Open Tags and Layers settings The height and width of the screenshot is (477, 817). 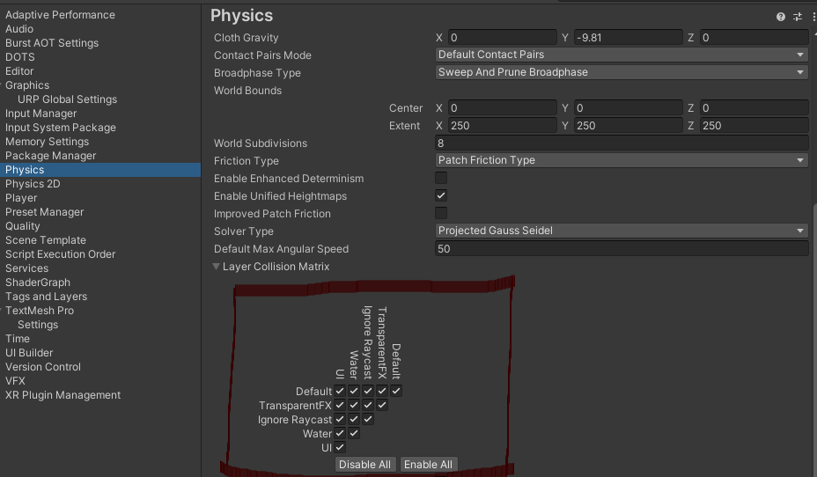(46, 296)
